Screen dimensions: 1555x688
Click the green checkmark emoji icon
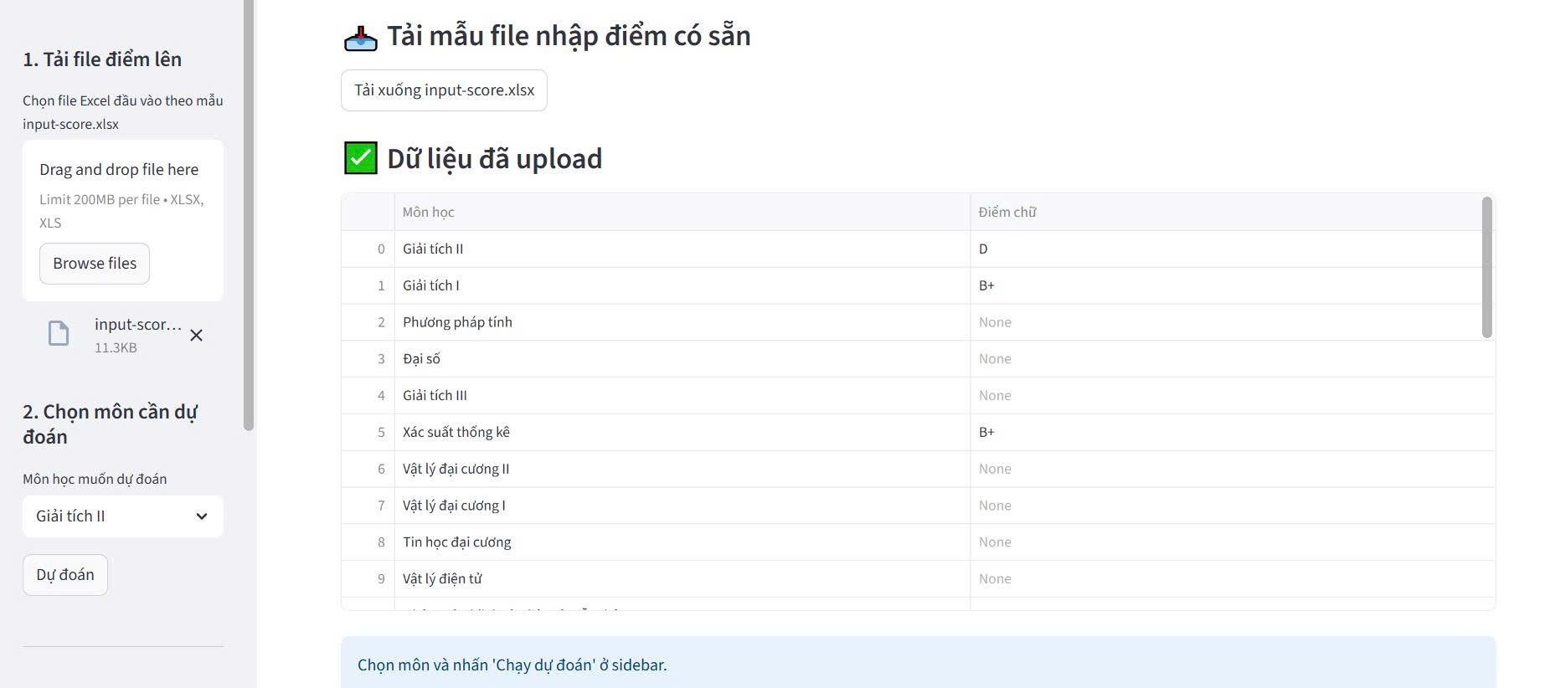[x=360, y=158]
